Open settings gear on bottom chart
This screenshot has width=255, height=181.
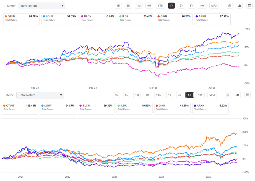click(228, 95)
